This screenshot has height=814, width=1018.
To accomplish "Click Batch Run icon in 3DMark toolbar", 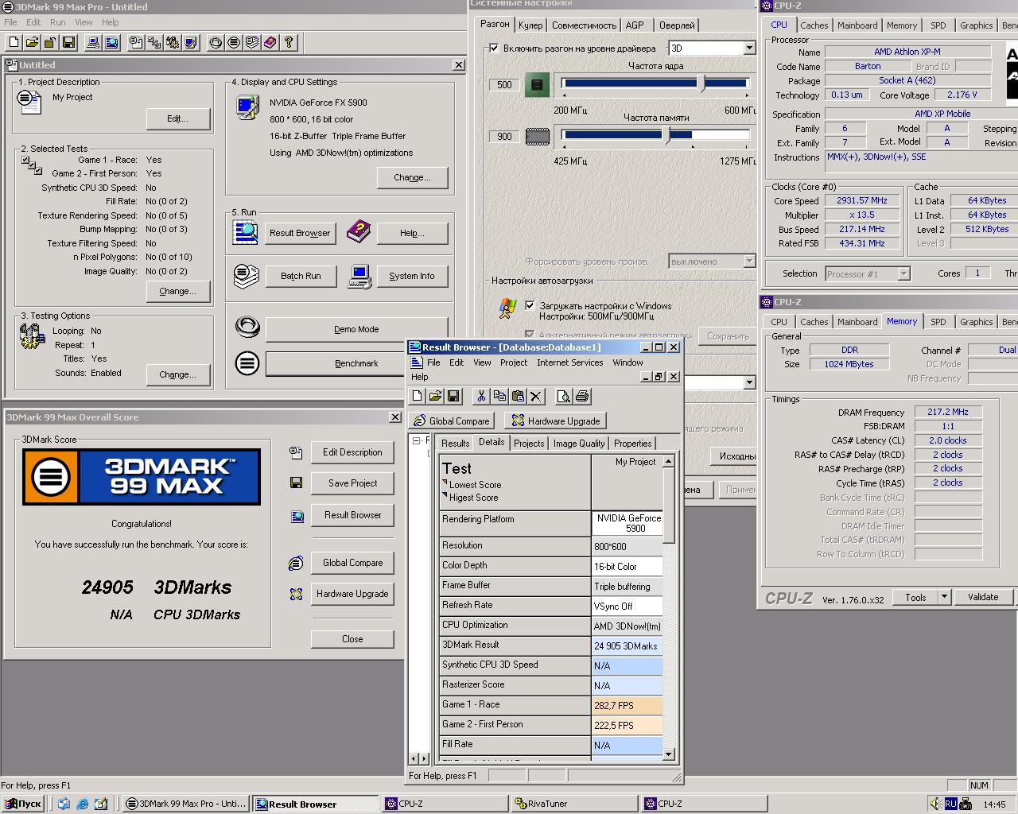I will click(252, 42).
